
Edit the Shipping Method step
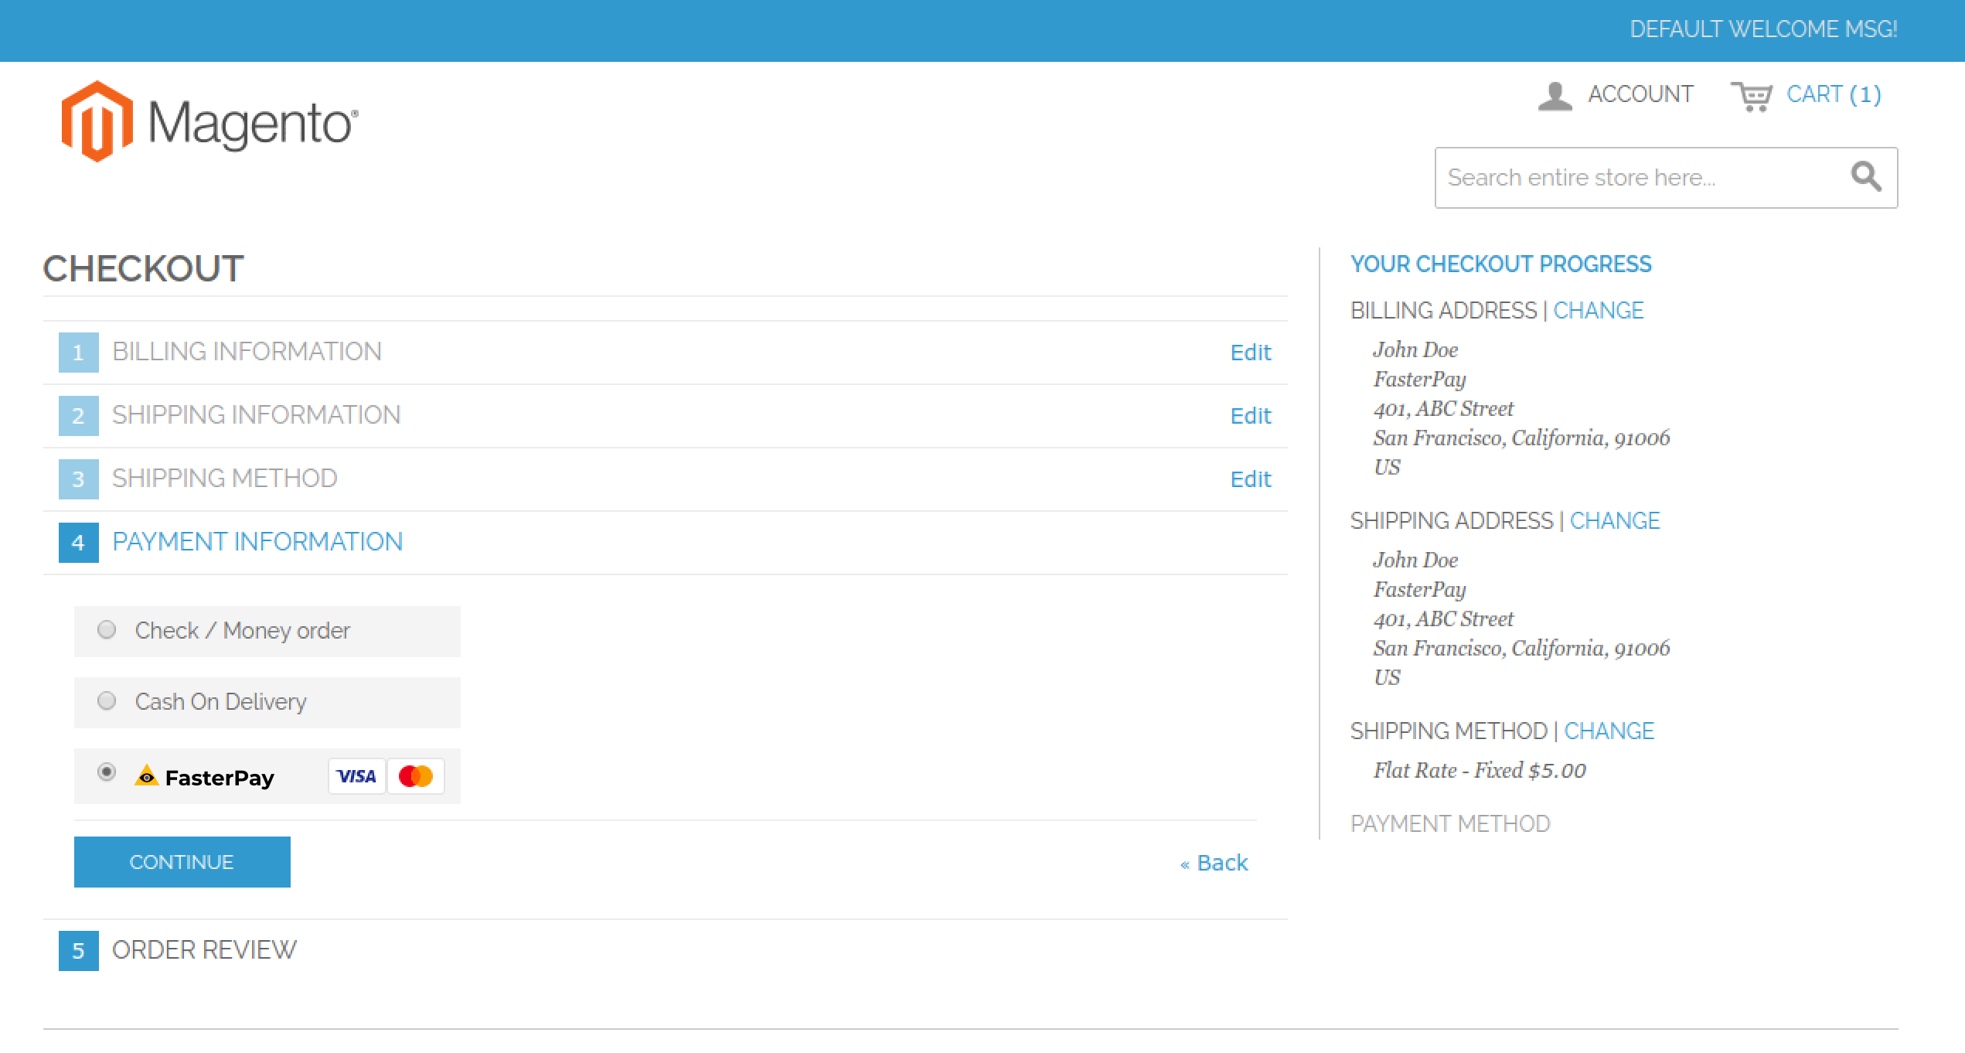pos(1250,479)
